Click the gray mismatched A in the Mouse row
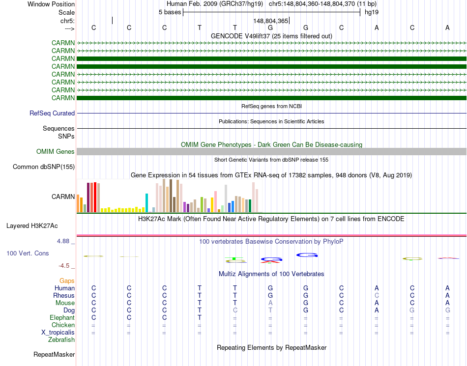The width and height of the screenshot is (467, 366). (x=270, y=303)
